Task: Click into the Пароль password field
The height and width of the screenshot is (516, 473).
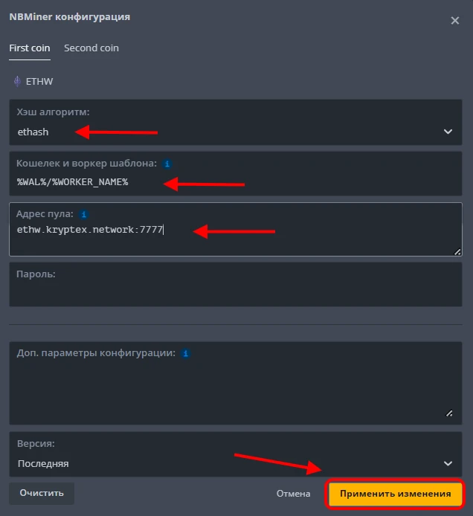Action: pyautogui.click(x=235, y=291)
